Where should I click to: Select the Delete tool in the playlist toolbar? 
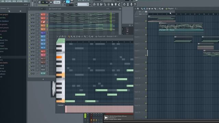point(147,9)
